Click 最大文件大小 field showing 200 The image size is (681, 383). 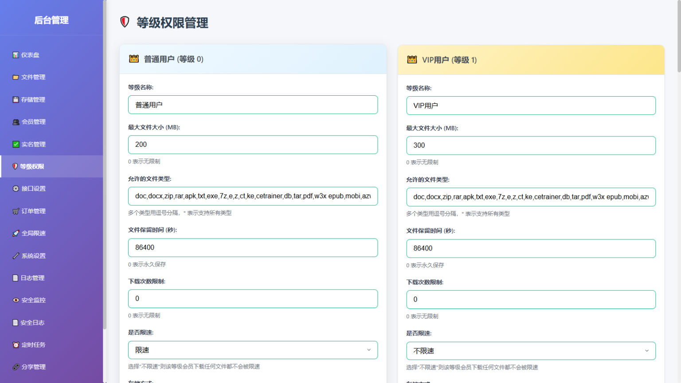point(253,145)
